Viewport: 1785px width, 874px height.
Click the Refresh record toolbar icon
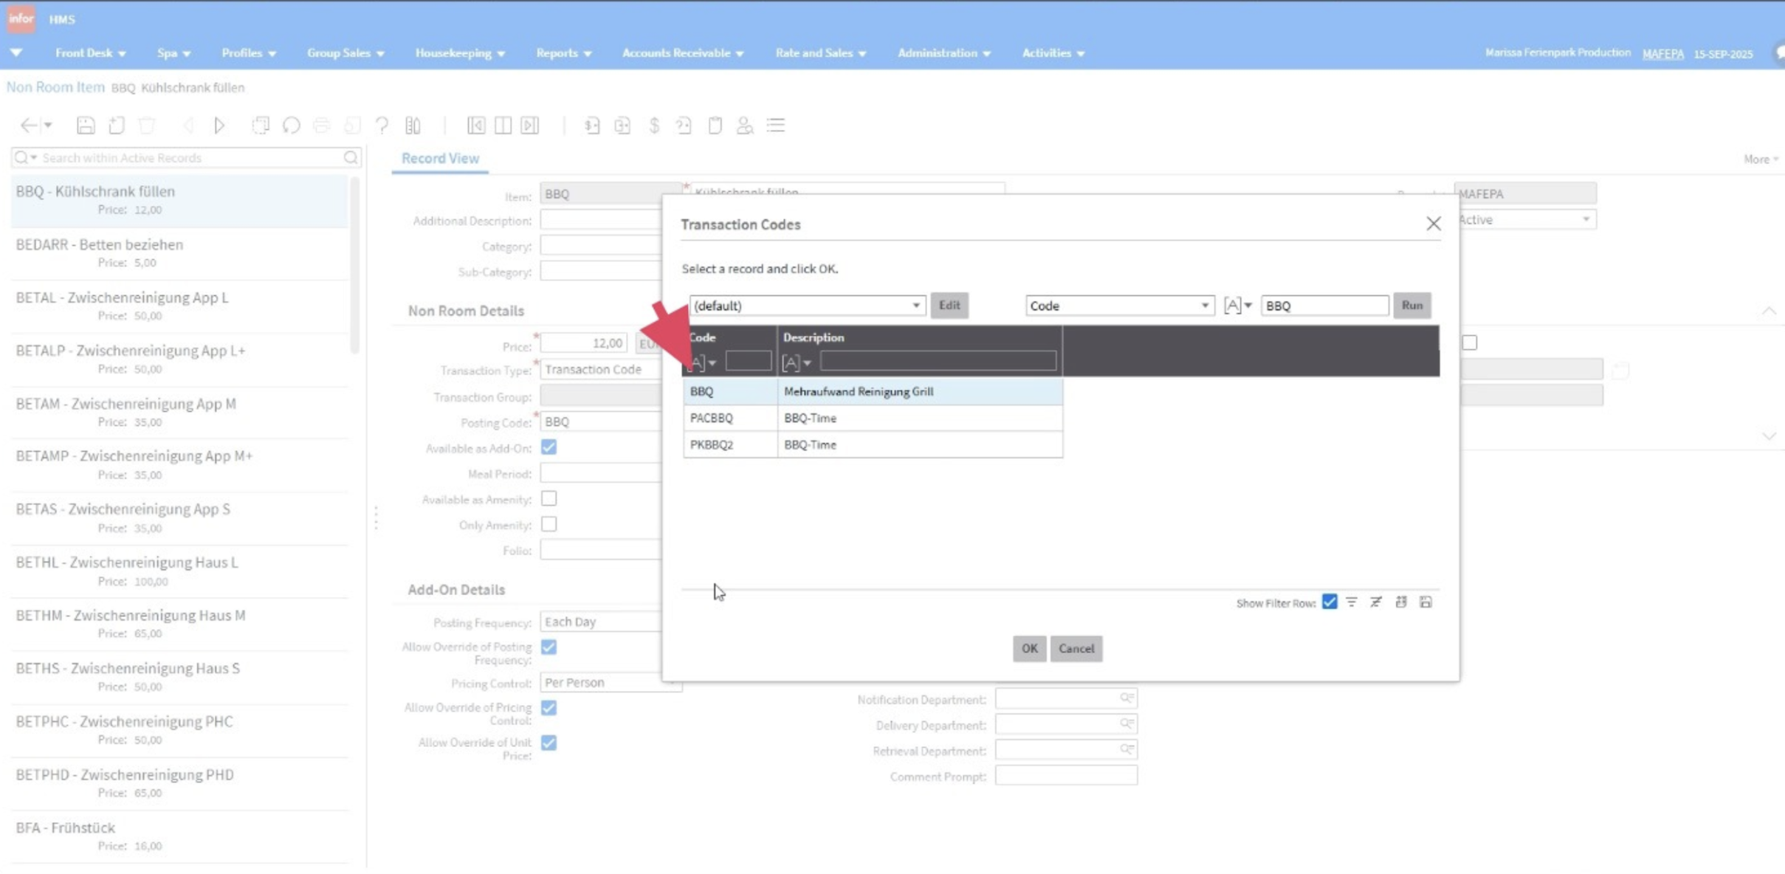(292, 125)
